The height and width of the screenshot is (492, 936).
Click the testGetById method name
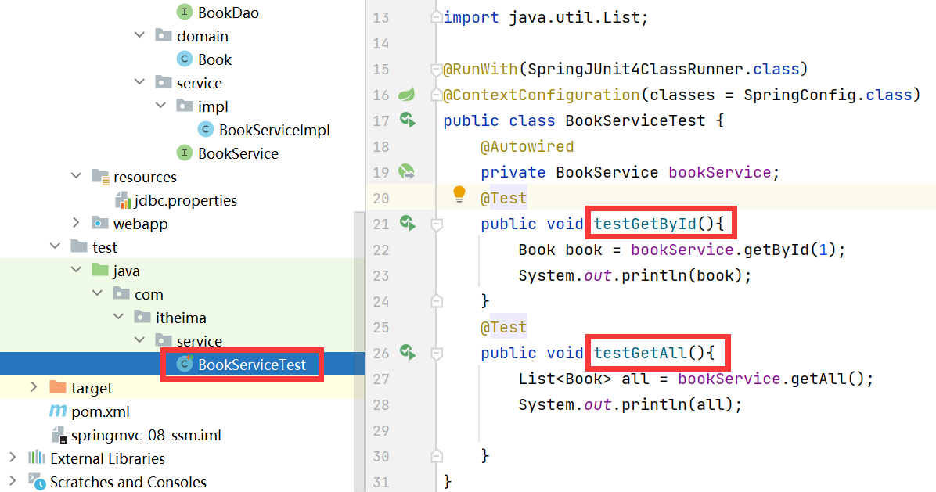(645, 224)
